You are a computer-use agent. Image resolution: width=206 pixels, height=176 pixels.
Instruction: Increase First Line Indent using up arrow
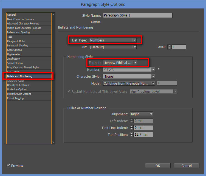coord(131,127)
